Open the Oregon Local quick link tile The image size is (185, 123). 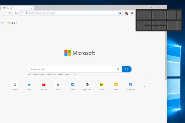click(x=87, y=86)
